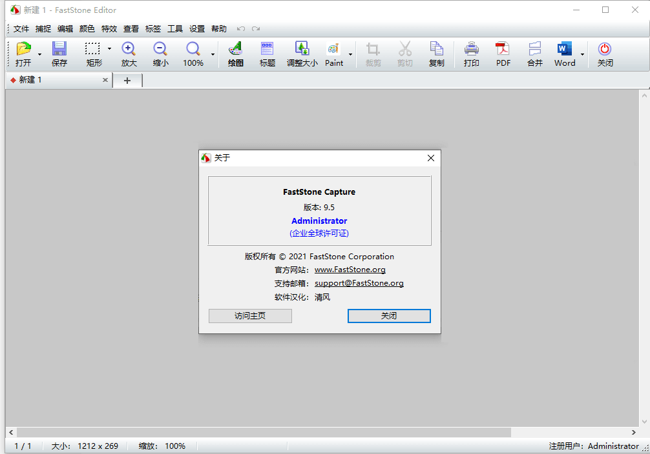Maximize the FastStone Editor window
This screenshot has height=454, width=650.
coord(605,10)
